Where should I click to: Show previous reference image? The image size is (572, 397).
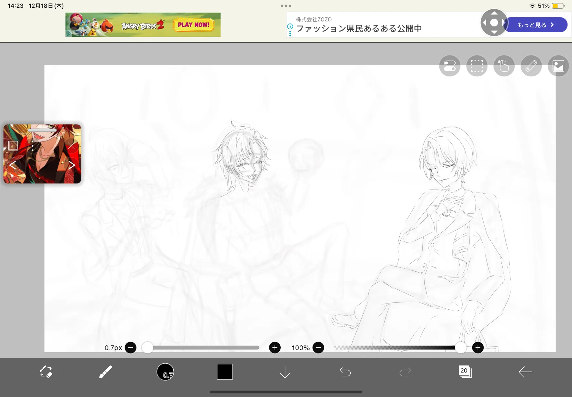(x=13, y=165)
